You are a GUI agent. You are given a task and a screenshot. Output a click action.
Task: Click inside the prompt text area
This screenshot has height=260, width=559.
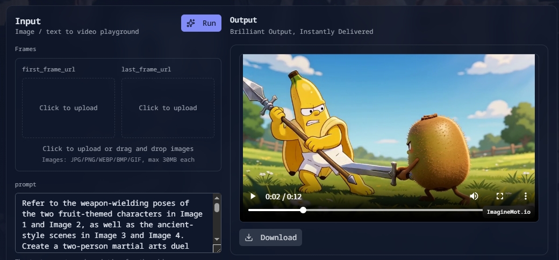pos(114,223)
